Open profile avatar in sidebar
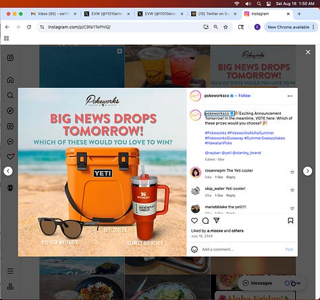 (10, 188)
